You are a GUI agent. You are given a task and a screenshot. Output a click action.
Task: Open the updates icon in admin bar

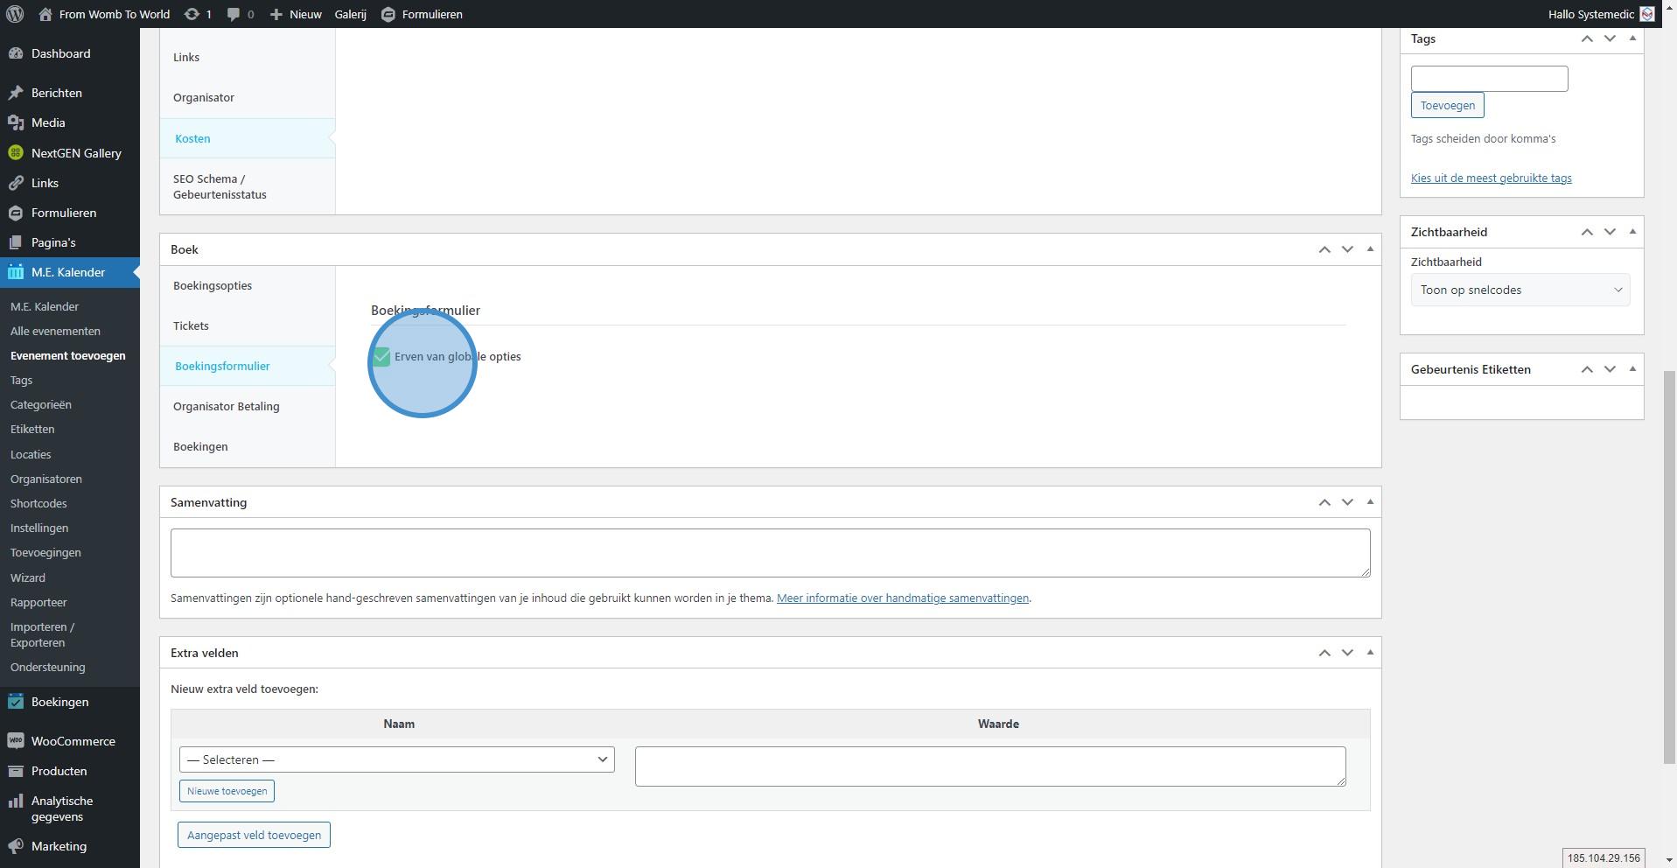[x=192, y=14]
